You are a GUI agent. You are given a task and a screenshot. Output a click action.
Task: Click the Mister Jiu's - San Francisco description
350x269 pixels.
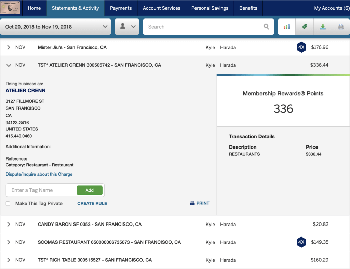point(72,47)
